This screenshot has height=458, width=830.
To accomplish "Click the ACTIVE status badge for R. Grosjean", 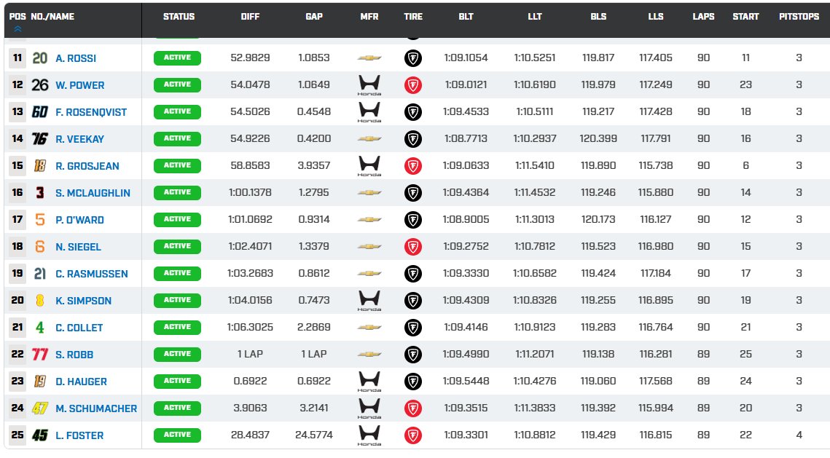I will (177, 165).
